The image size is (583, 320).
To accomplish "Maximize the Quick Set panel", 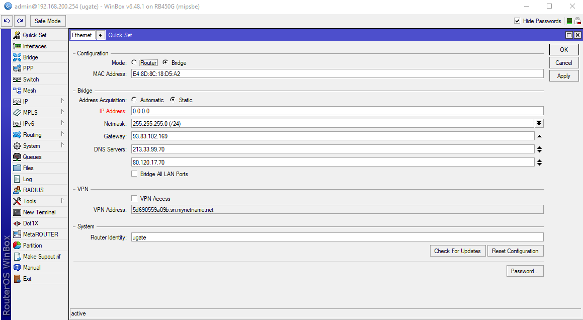I will (x=569, y=35).
